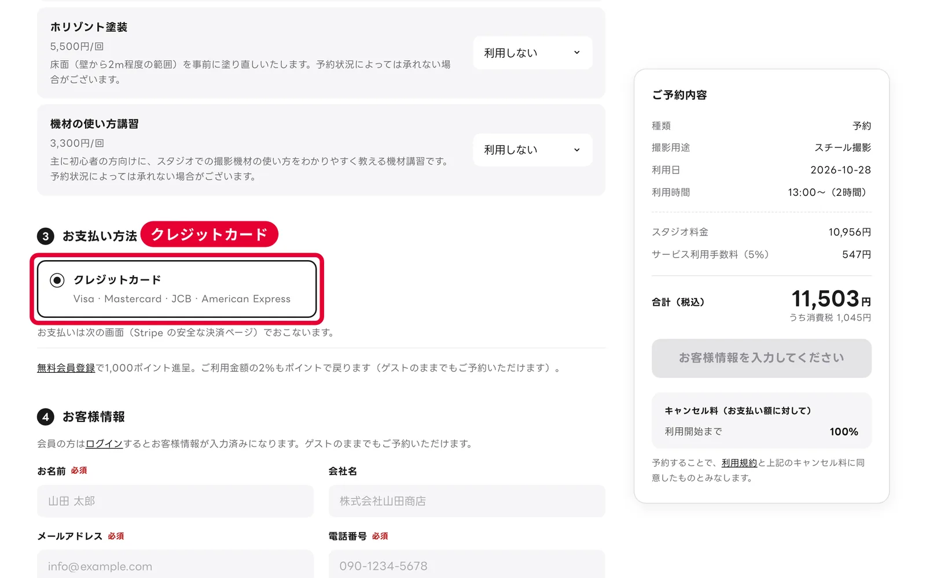Focus the メールアドレス input field
This screenshot has width=926, height=578.
click(x=175, y=565)
